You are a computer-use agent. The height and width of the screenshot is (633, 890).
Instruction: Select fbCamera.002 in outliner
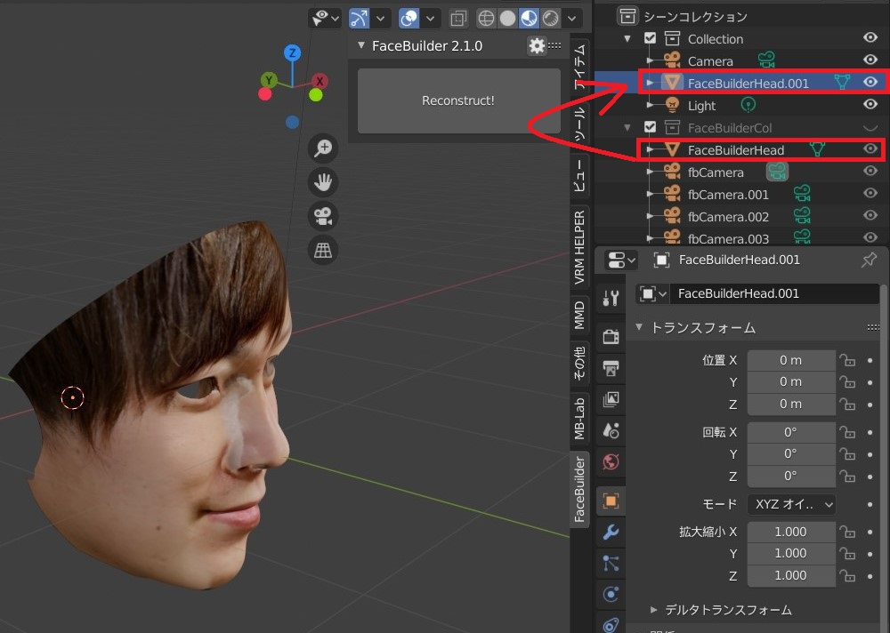click(x=728, y=217)
